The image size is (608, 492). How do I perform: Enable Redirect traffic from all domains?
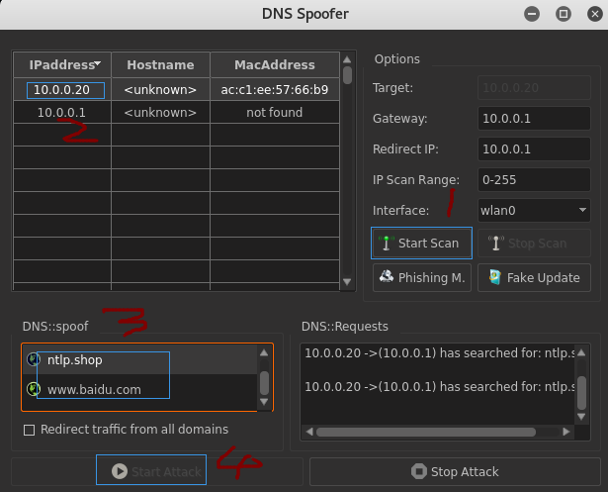tap(30, 430)
